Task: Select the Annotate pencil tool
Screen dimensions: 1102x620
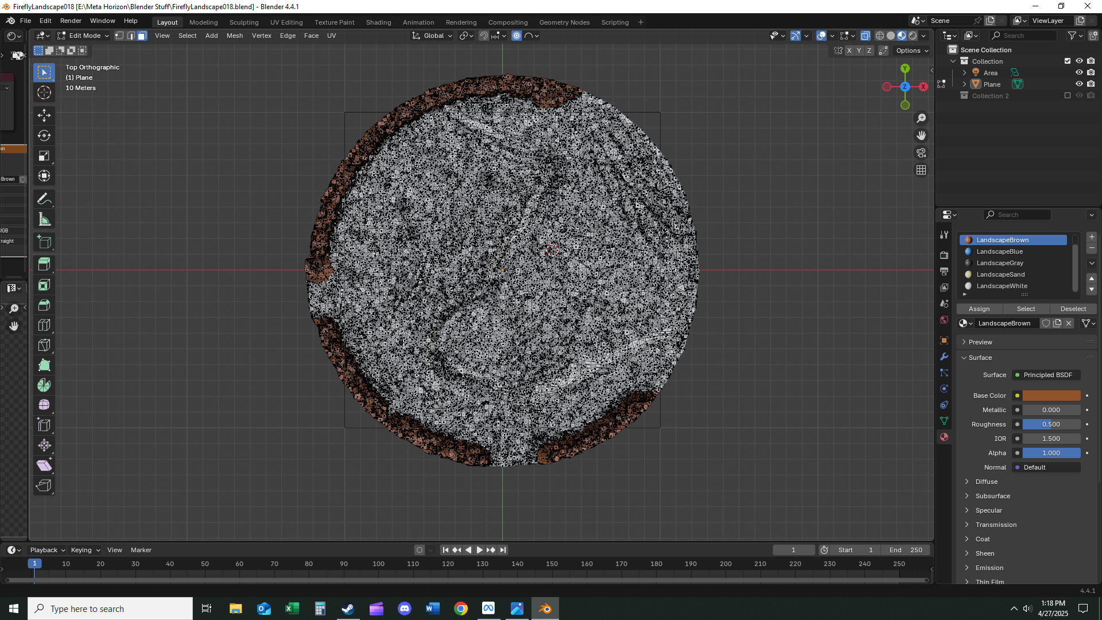Action: click(44, 199)
